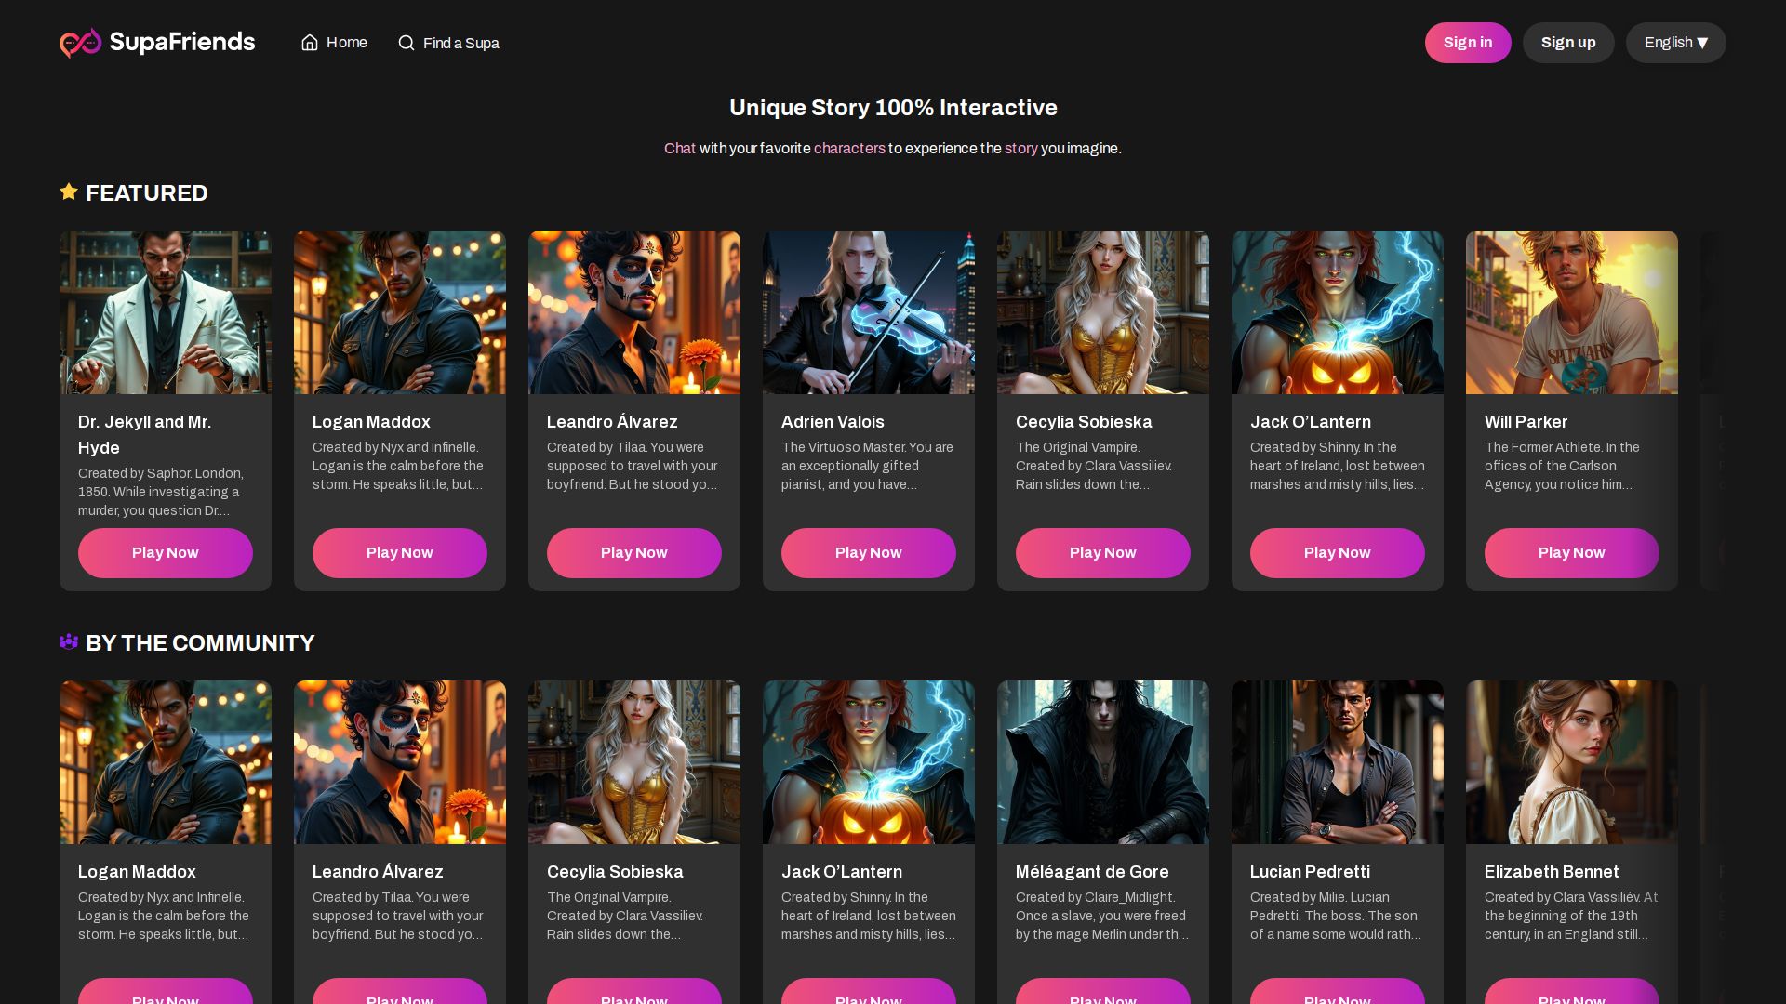Open the Find a Supa page
This screenshot has height=1004, width=1786.
pyautogui.click(x=460, y=44)
